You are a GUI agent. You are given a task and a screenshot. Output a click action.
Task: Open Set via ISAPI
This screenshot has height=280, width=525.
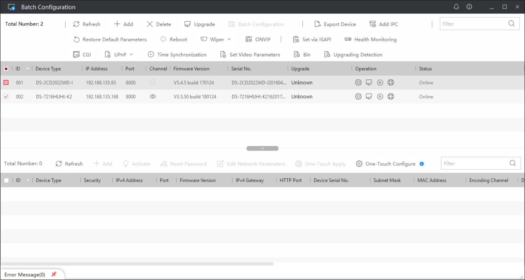point(312,39)
